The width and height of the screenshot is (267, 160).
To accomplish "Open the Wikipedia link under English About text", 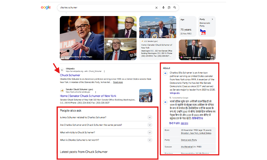I will point(175,93).
